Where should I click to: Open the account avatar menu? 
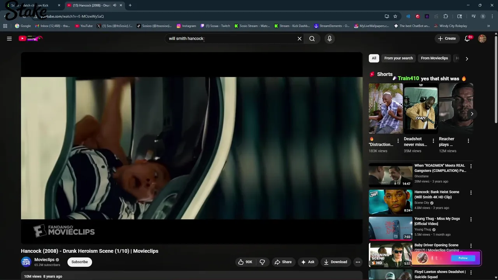(x=482, y=38)
